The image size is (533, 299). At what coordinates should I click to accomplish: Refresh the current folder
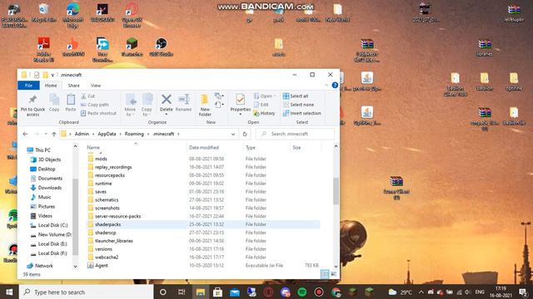tap(245, 134)
